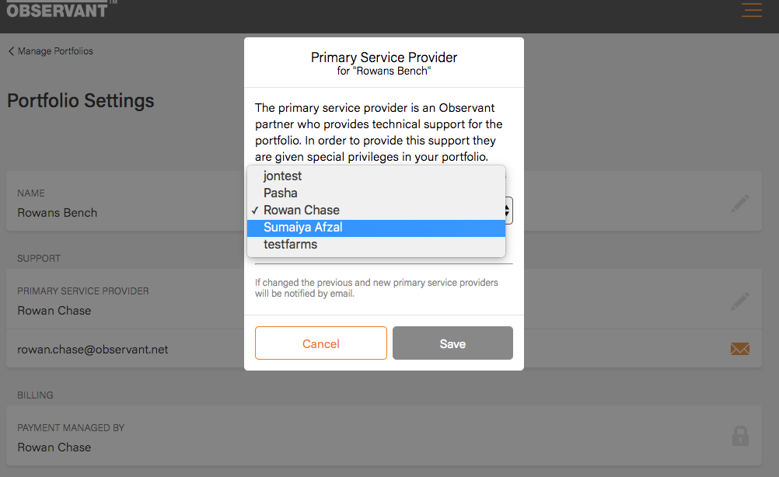
Task: Select jontest from the provider list
Action: [282, 176]
